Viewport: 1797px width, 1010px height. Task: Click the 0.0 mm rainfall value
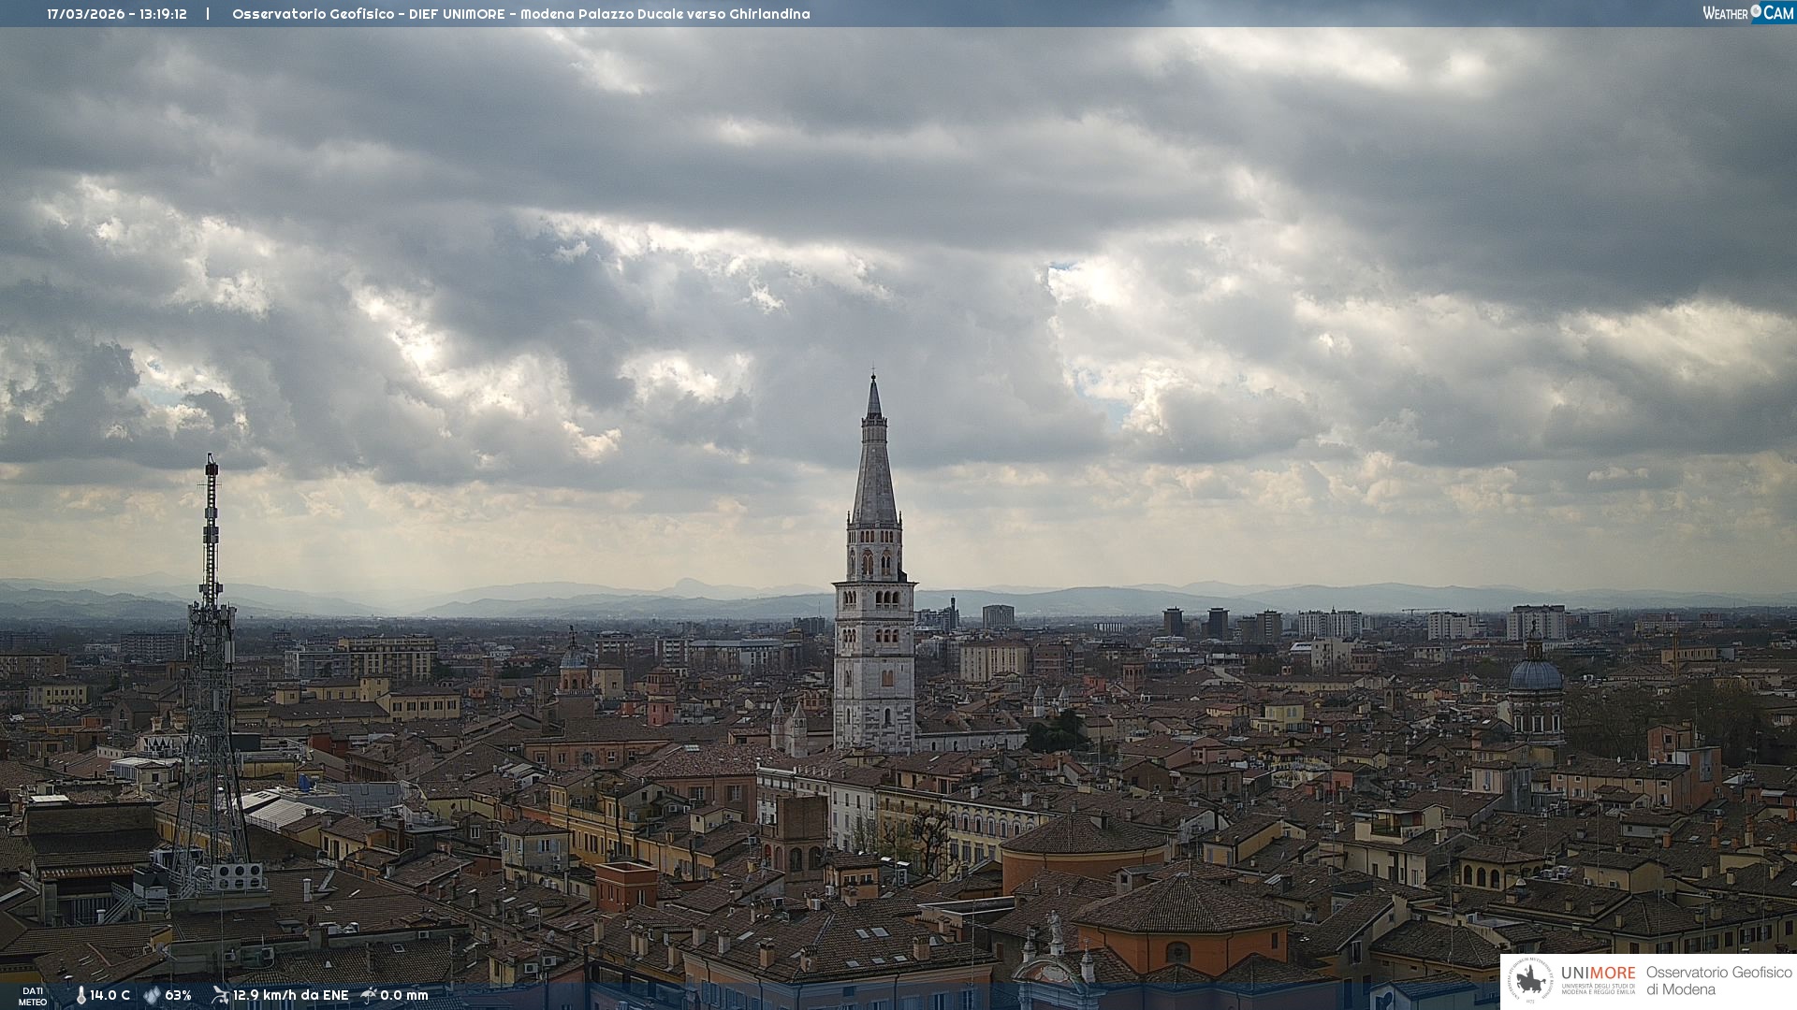403,995
